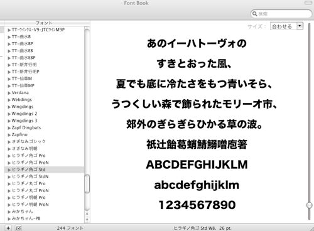Click the ABCDEFGHIJKLM preview line
The image size is (314, 231).
197,164
